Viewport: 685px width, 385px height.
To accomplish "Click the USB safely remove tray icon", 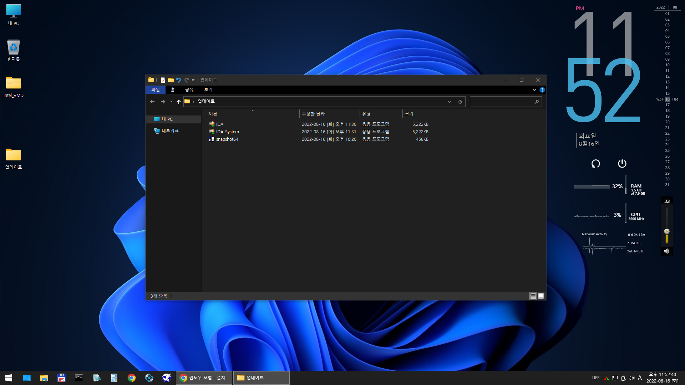I will tap(623, 378).
